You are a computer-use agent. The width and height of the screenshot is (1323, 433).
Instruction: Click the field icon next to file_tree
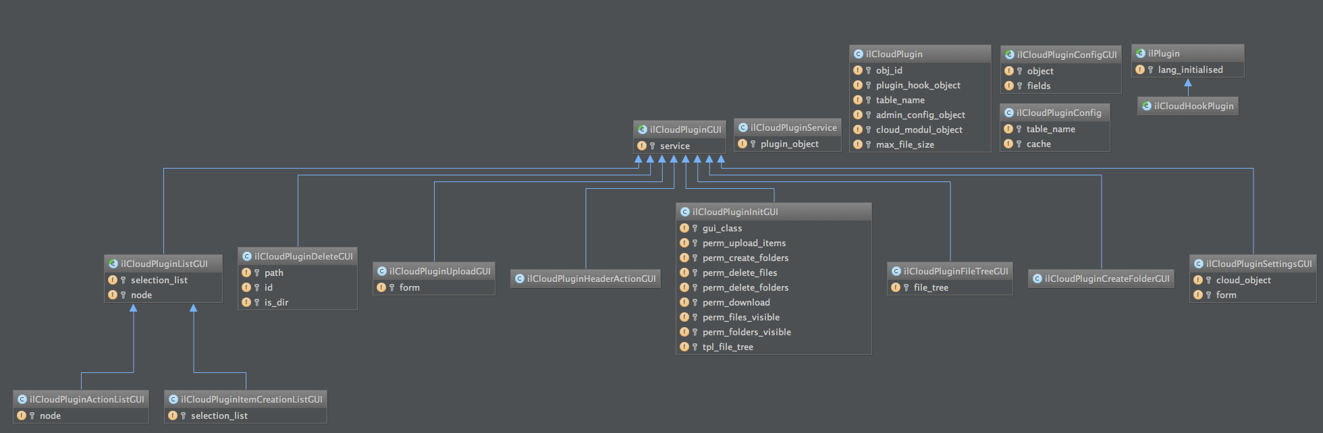[896, 287]
